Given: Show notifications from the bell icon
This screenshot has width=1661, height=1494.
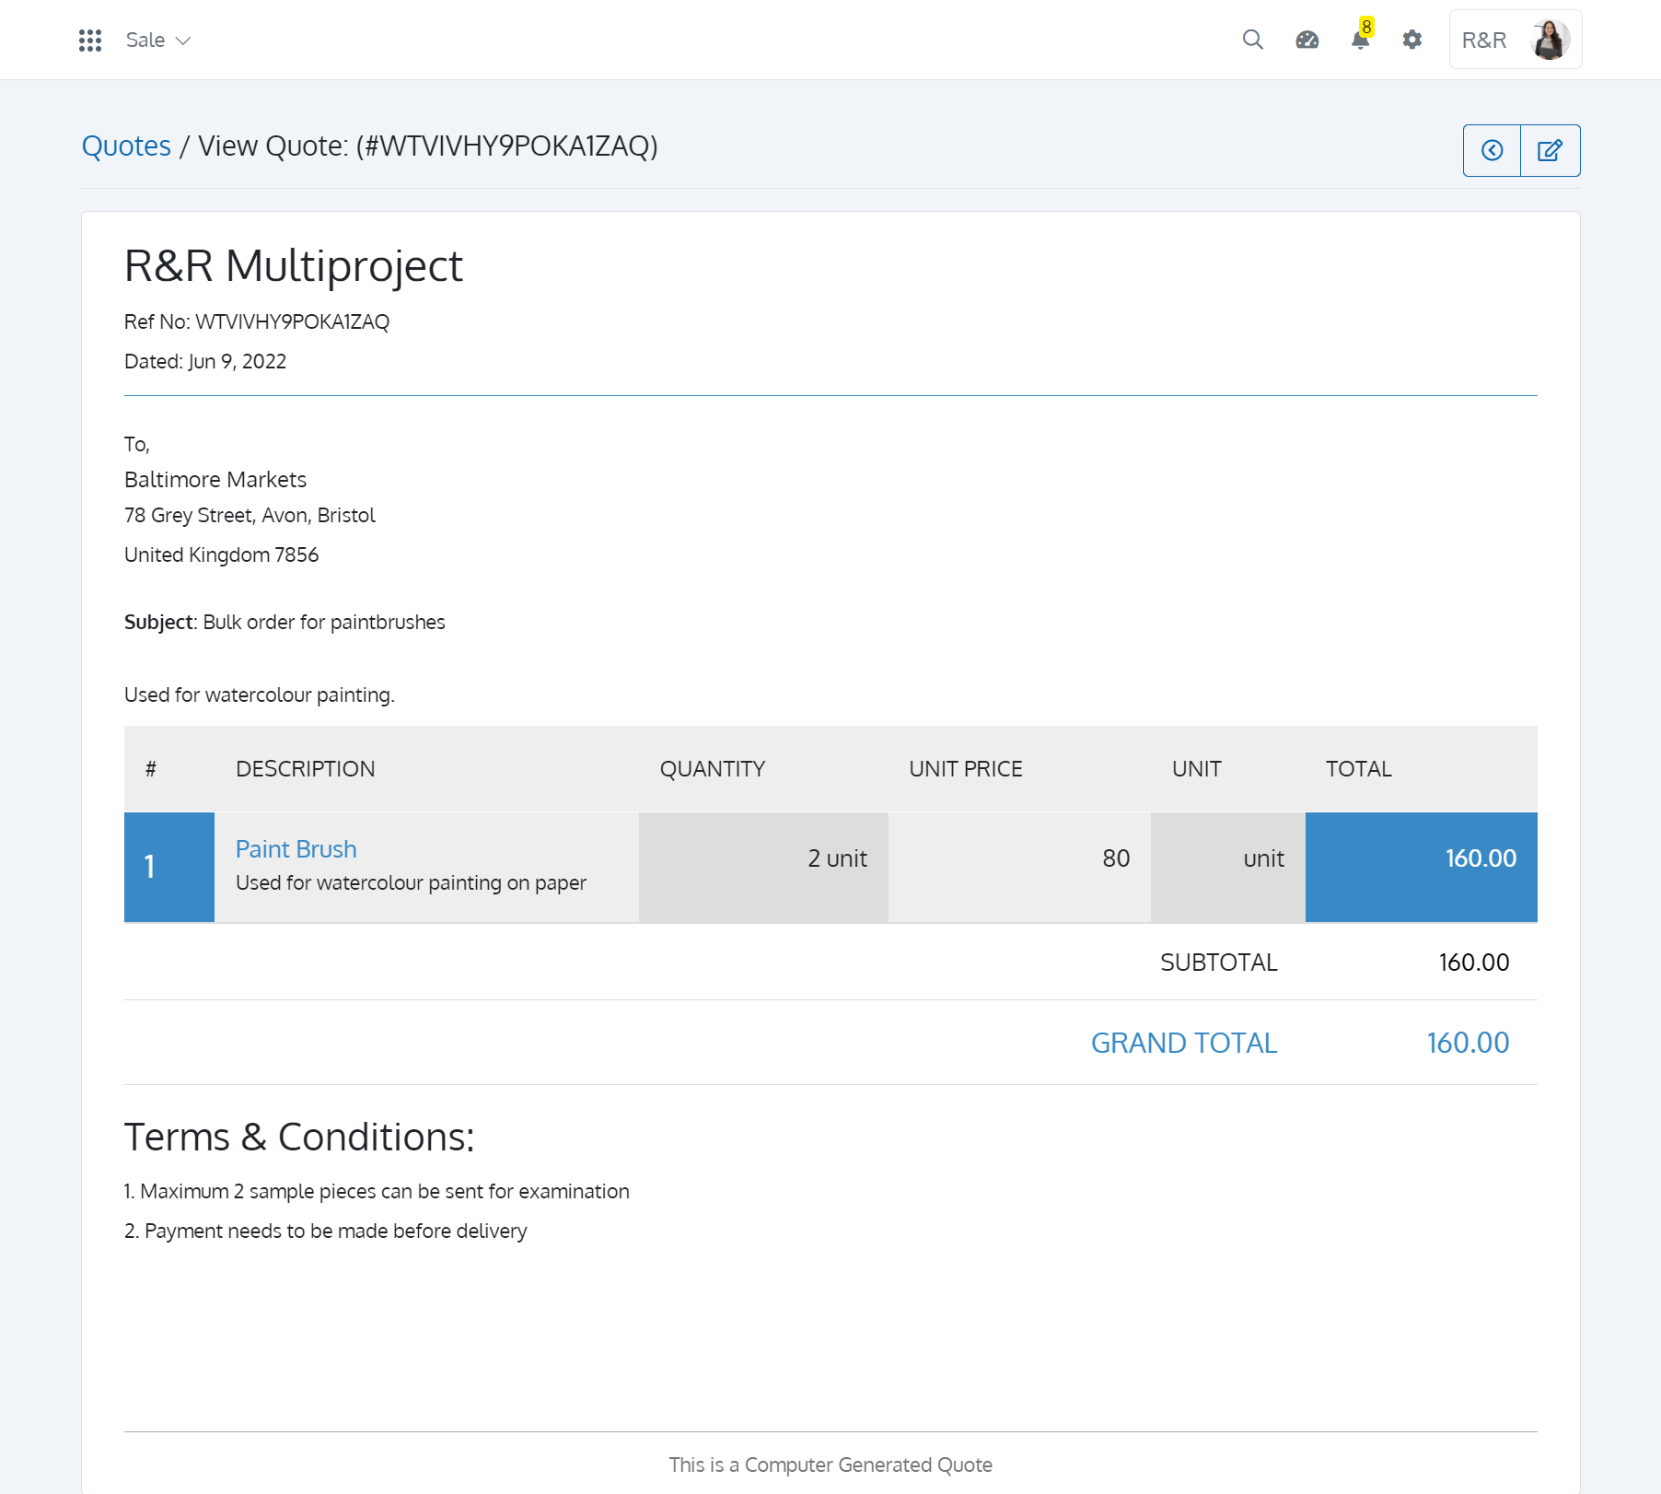Looking at the screenshot, I should [x=1360, y=40].
